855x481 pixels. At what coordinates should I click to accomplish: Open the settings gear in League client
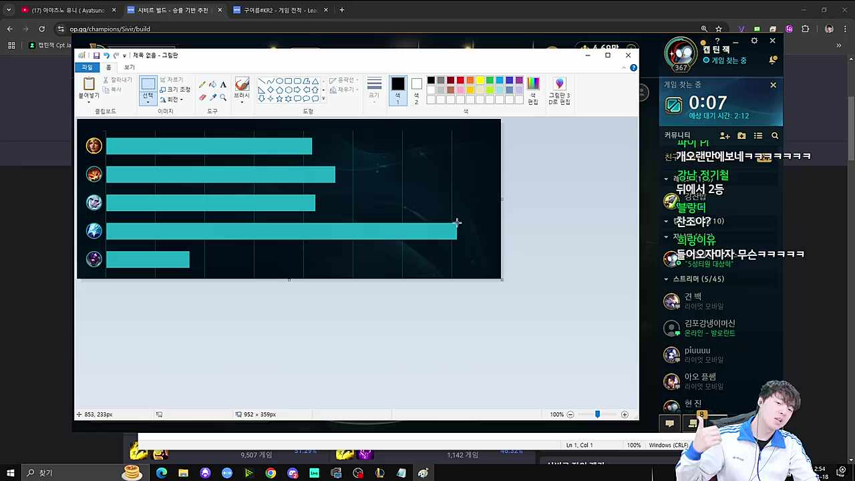(754, 41)
